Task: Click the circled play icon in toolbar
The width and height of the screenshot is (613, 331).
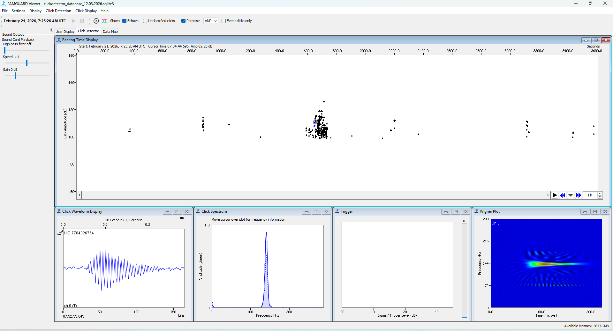Action: pyautogui.click(x=96, y=21)
